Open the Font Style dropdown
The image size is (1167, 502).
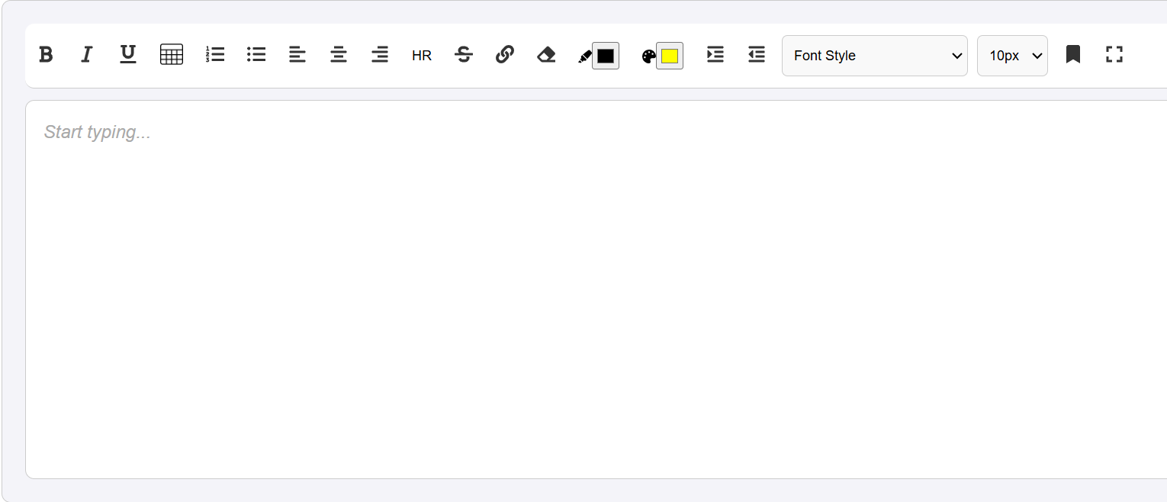pos(874,56)
